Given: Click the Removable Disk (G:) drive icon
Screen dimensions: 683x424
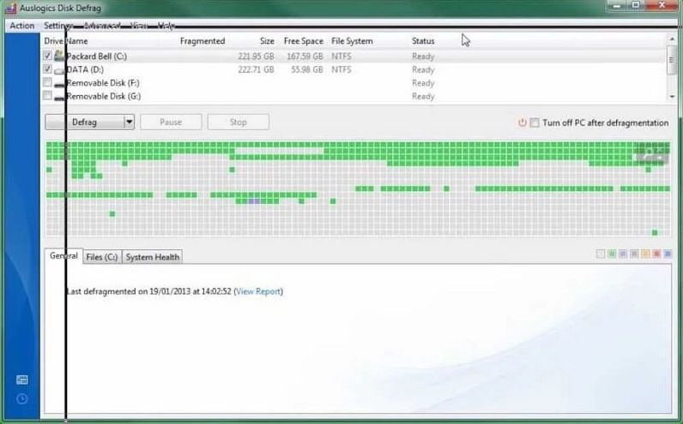Looking at the screenshot, I should pos(59,97).
